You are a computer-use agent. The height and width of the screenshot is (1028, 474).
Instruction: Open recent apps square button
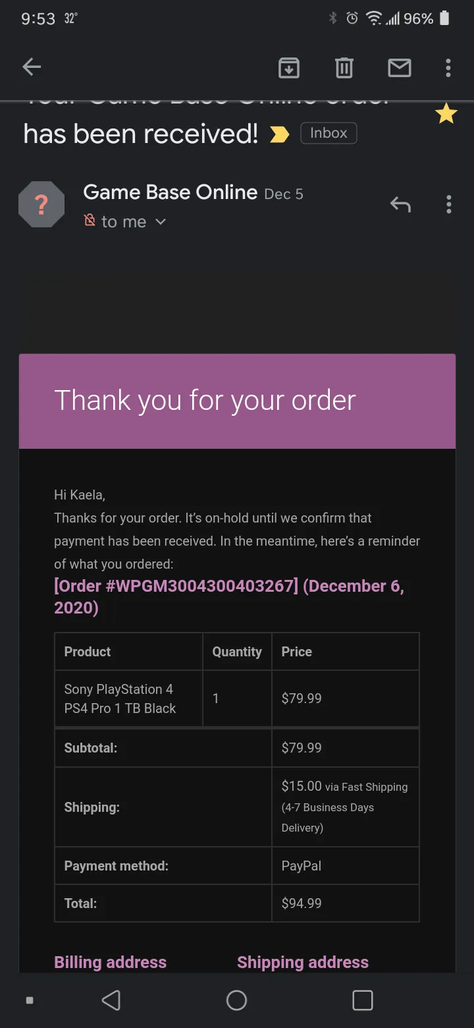click(x=363, y=1000)
